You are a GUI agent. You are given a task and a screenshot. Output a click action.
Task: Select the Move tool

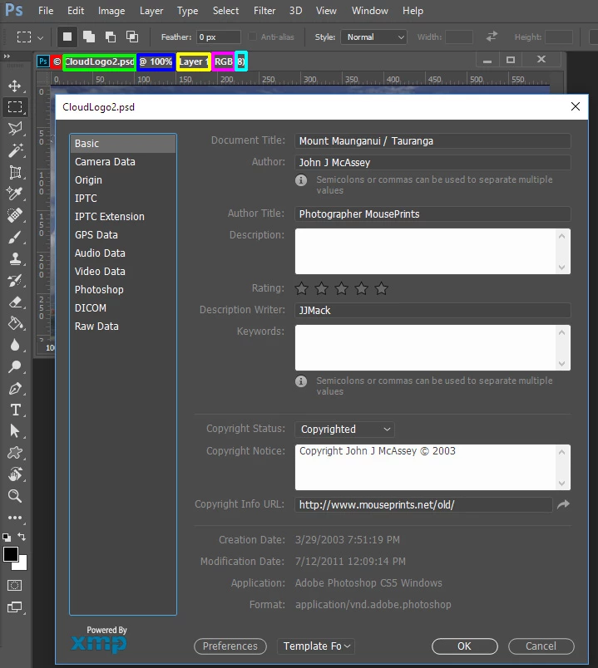pyautogui.click(x=15, y=86)
